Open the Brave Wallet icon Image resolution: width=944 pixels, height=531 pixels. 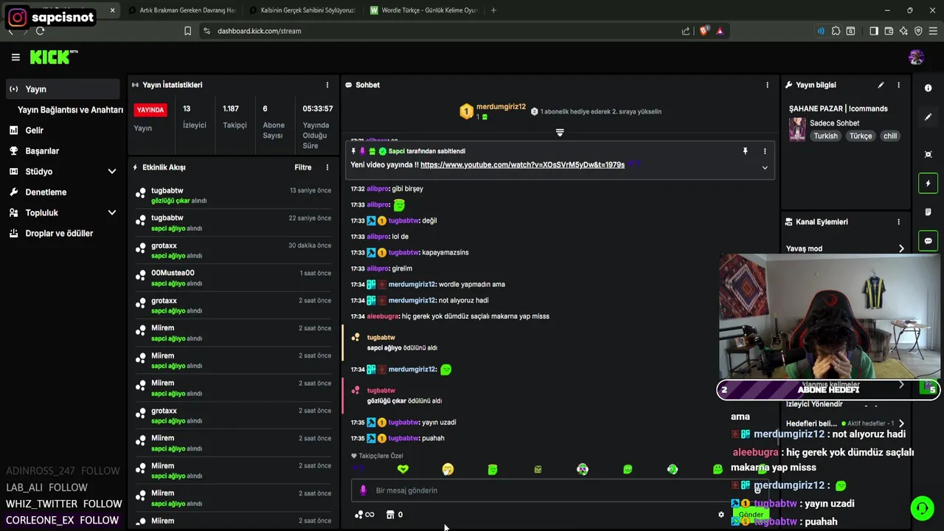pos(889,31)
